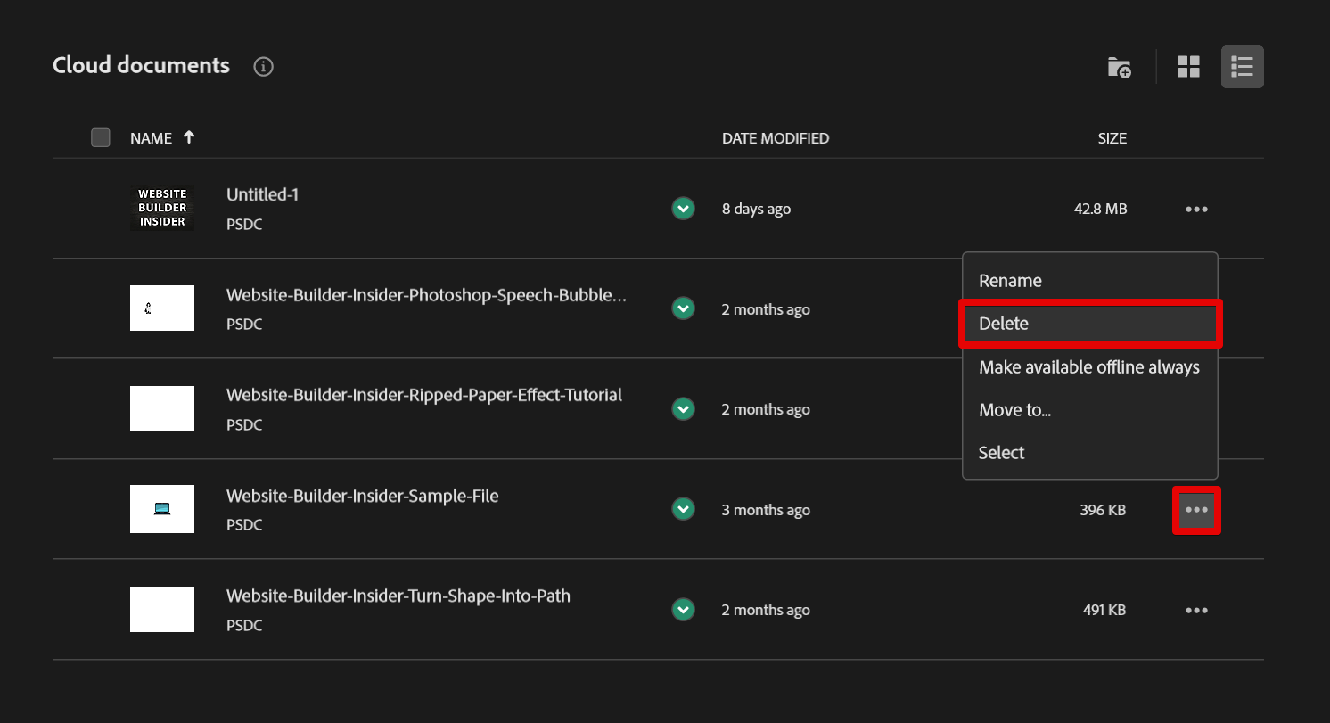Switch to grid view

[x=1188, y=67]
